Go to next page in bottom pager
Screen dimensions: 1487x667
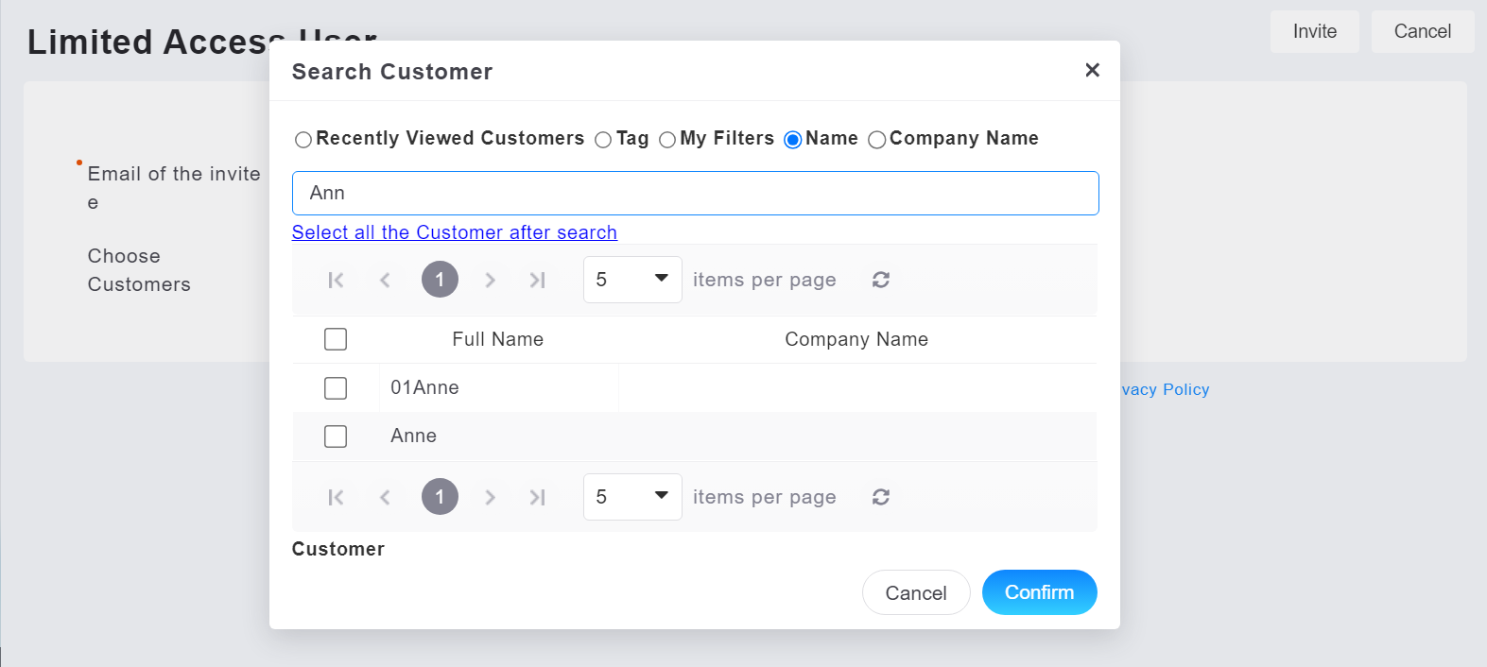[x=490, y=497]
